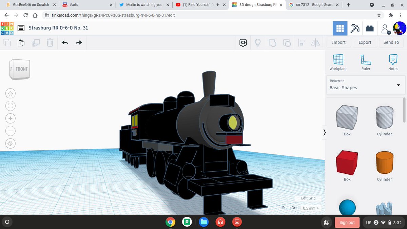Viewport: 407px width, 229px height.
Task: Export design with the Minecraft pickaxe icon
Action: (355, 28)
